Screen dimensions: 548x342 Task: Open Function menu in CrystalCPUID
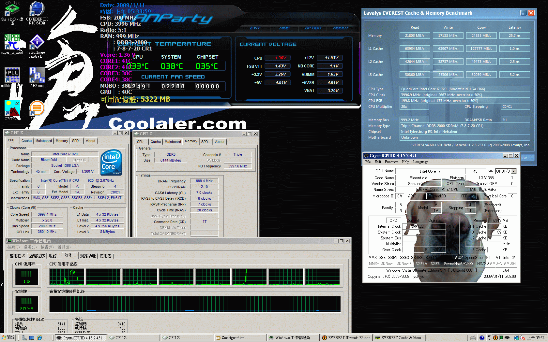391,162
